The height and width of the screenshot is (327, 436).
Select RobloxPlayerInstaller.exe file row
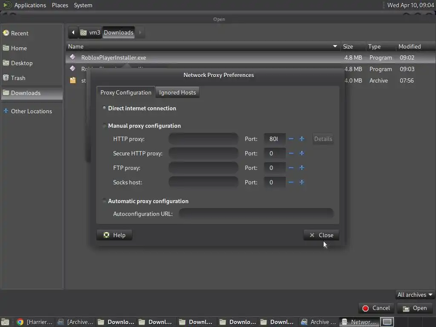(x=250, y=57)
